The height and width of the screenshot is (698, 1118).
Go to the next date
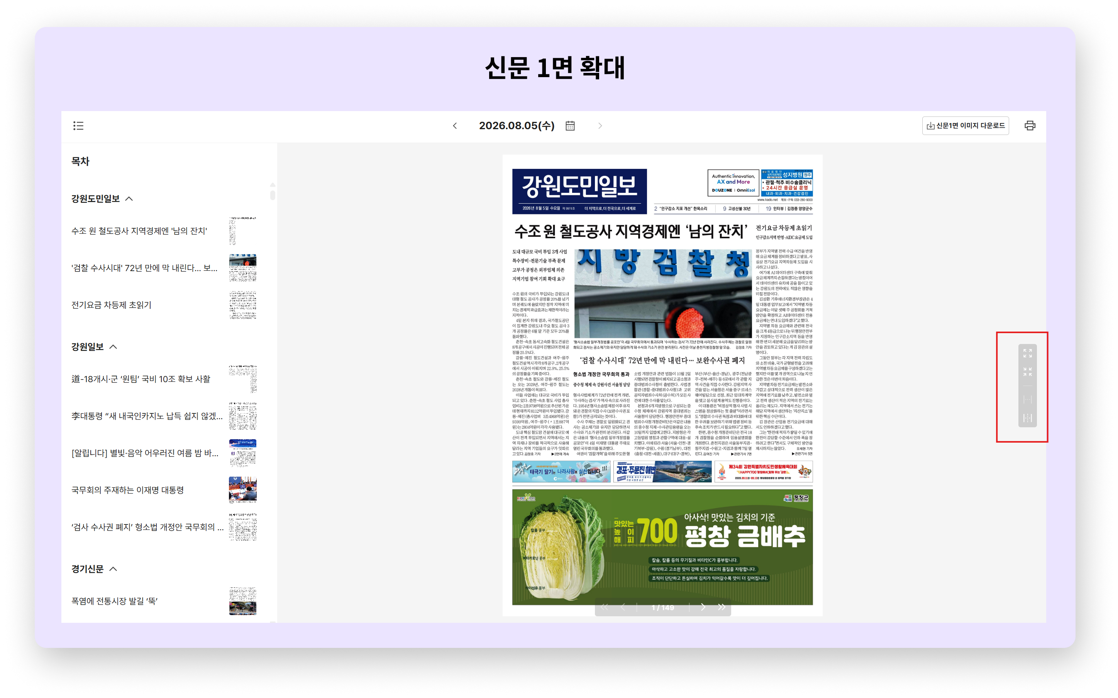pyautogui.click(x=600, y=126)
